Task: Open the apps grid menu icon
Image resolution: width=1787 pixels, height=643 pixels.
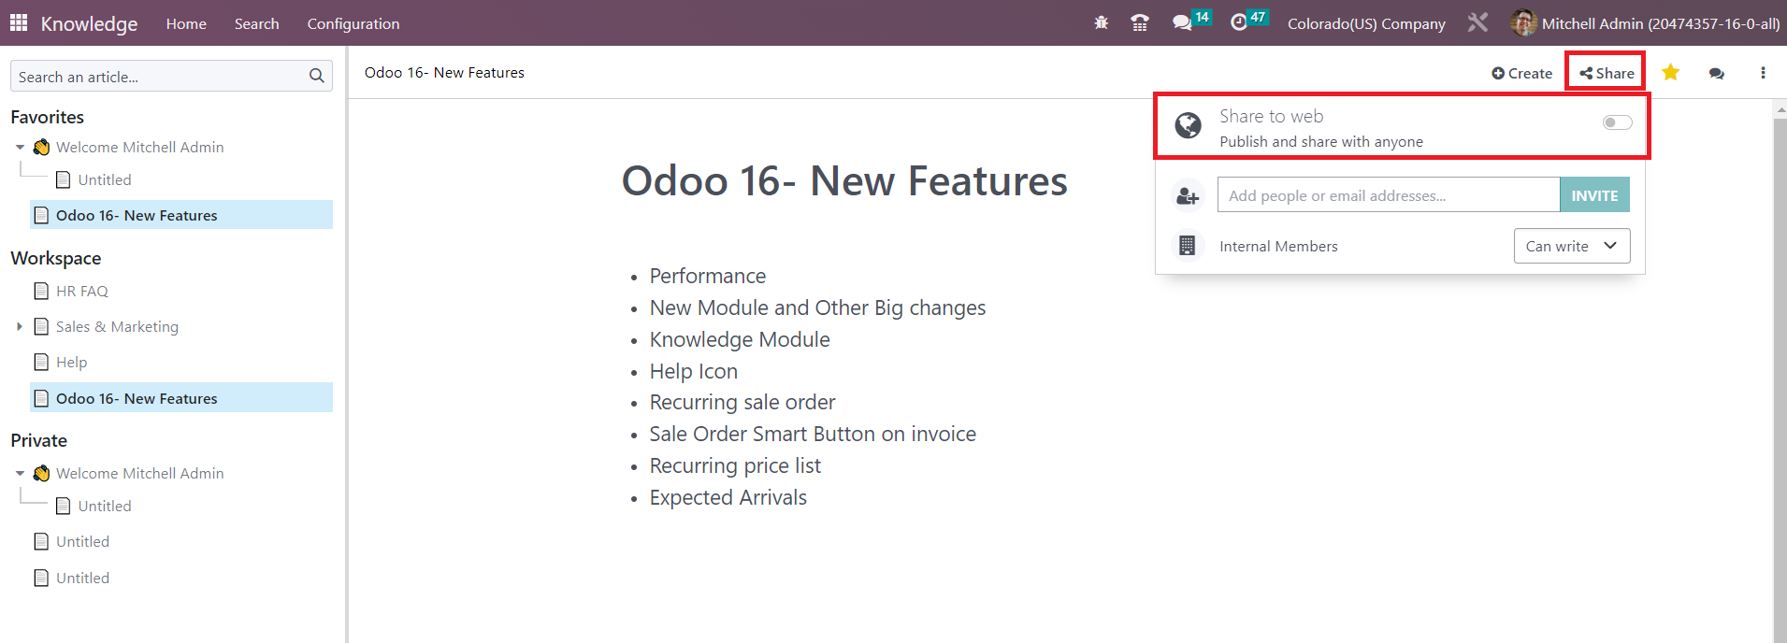Action: tap(19, 22)
